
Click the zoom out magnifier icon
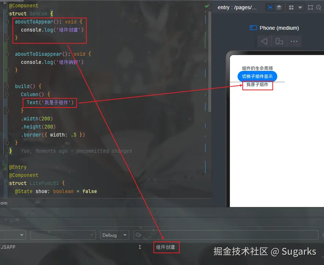(x=319, y=7)
